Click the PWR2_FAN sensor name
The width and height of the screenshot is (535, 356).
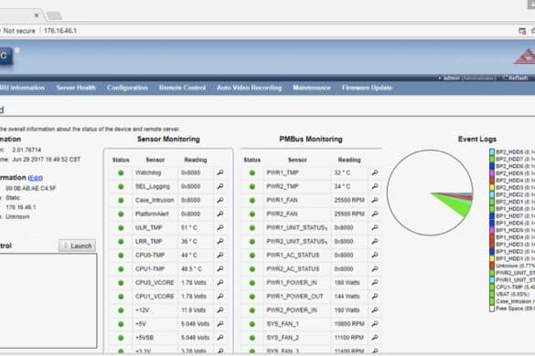(282, 214)
